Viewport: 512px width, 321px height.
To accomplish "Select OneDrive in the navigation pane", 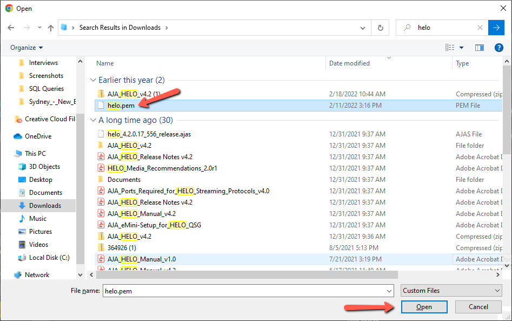I will pyautogui.click(x=38, y=136).
